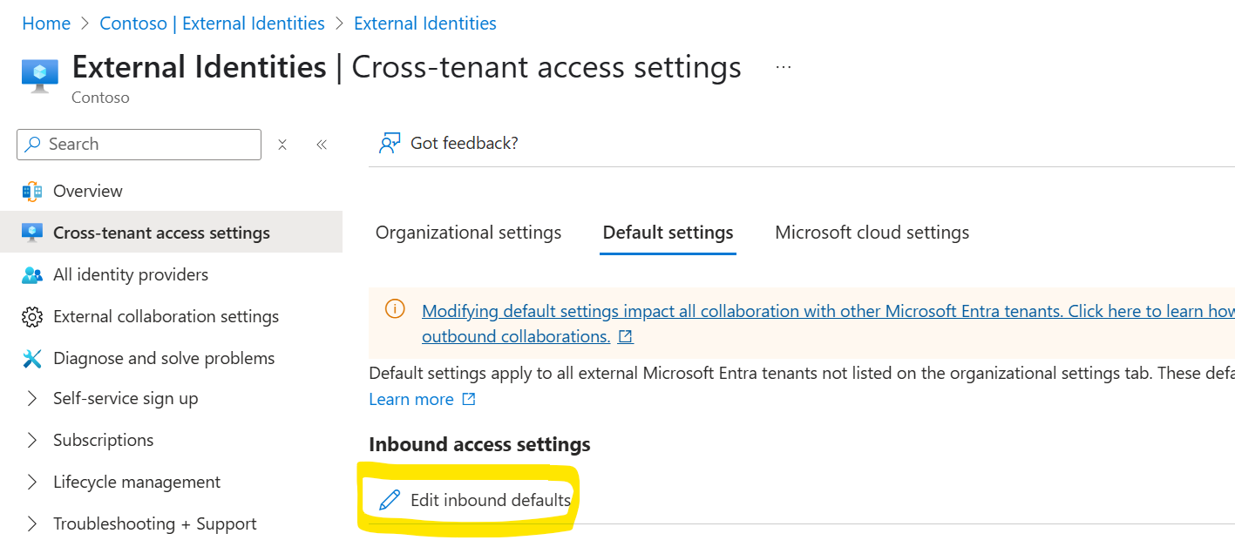
Task: Click the Got feedback? icon
Action: (x=390, y=142)
